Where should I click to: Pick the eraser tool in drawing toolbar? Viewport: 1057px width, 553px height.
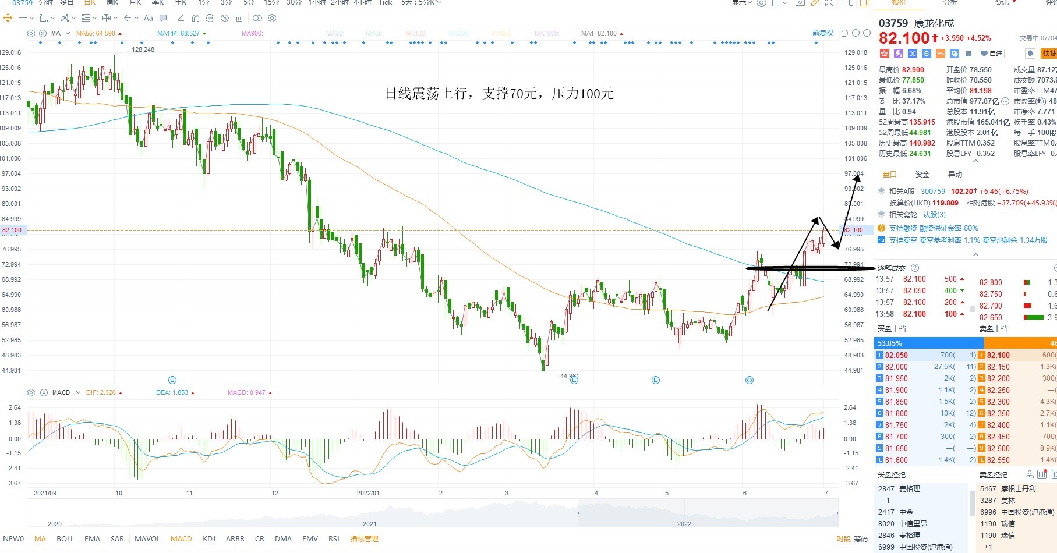(181, 18)
